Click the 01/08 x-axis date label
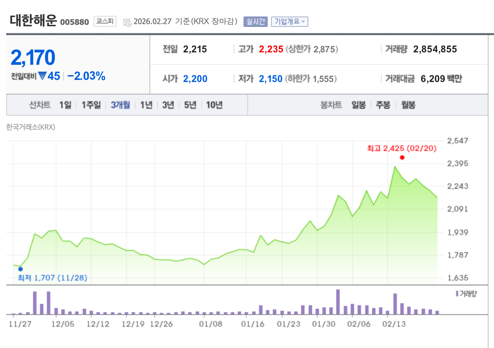494x348 pixels. point(210,324)
